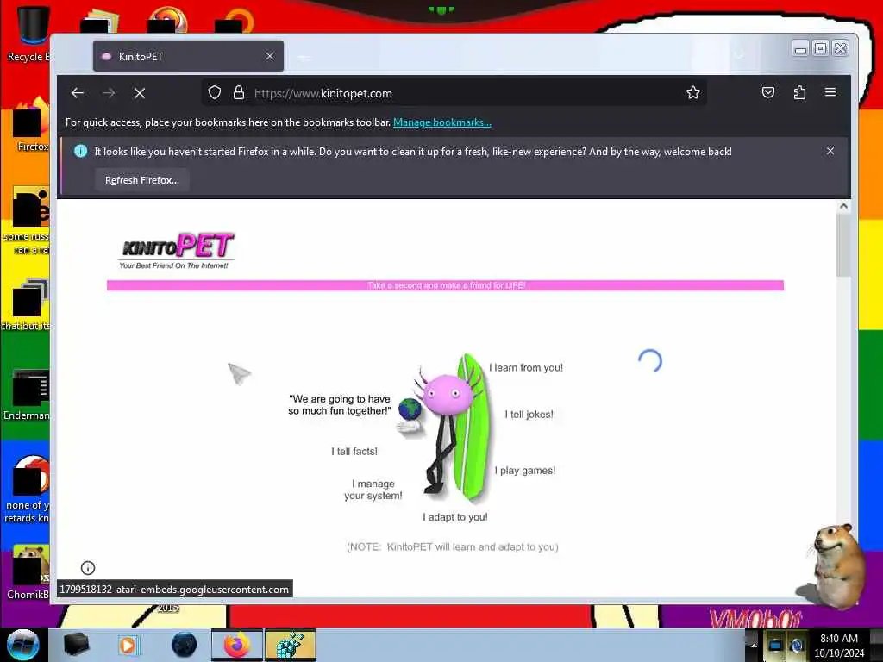Viewport: 883px width, 662px height.
Task: Click the NOTE about KinitoPET learning text
Action: 452,546
